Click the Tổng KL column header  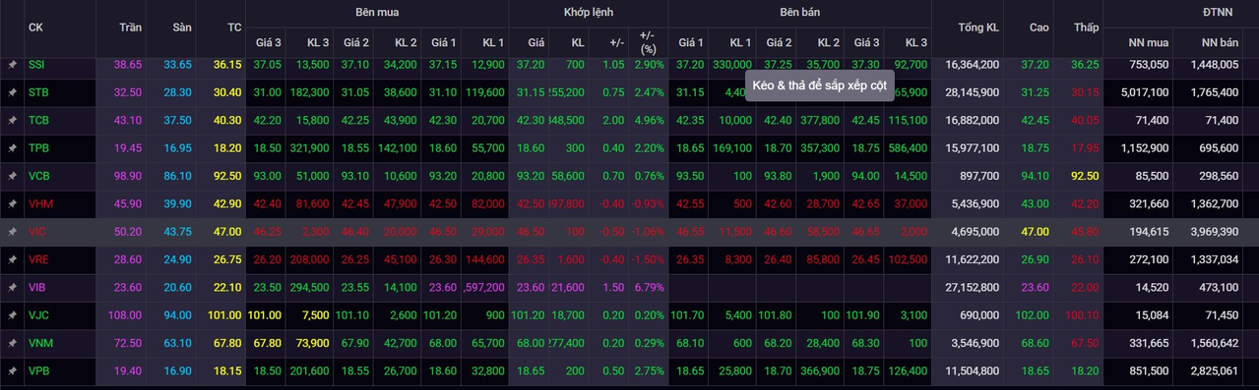tap(978, 28)
